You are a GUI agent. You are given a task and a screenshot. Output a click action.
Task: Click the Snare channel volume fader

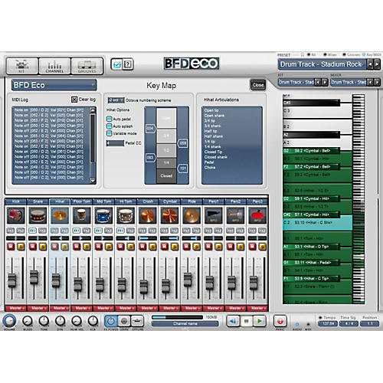point(34,277)
